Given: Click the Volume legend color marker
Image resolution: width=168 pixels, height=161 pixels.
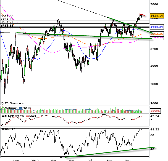Looking at the screenshot, I should [x=3, y=108].
